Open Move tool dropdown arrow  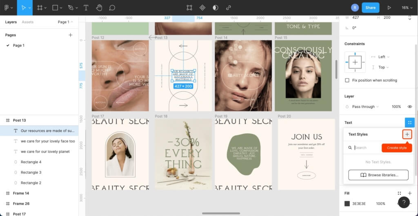click(x=29, y=8)
